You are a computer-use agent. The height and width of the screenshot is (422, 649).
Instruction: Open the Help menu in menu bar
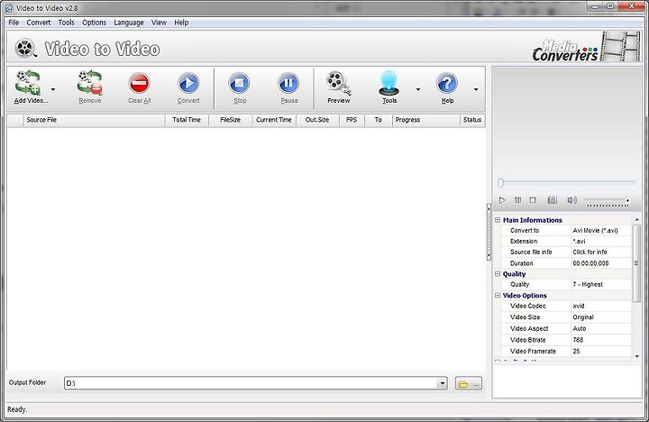coord(181,23)
